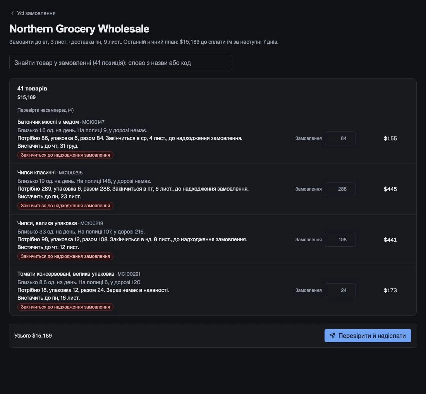Edit order quantity 24 for canned tomatoes
This screenshot has height=394, width=426.
(x=340, y=290)
